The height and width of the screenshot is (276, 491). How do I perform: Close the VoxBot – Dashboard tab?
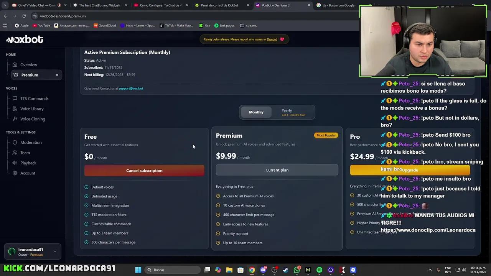click(x=309, y=5)
